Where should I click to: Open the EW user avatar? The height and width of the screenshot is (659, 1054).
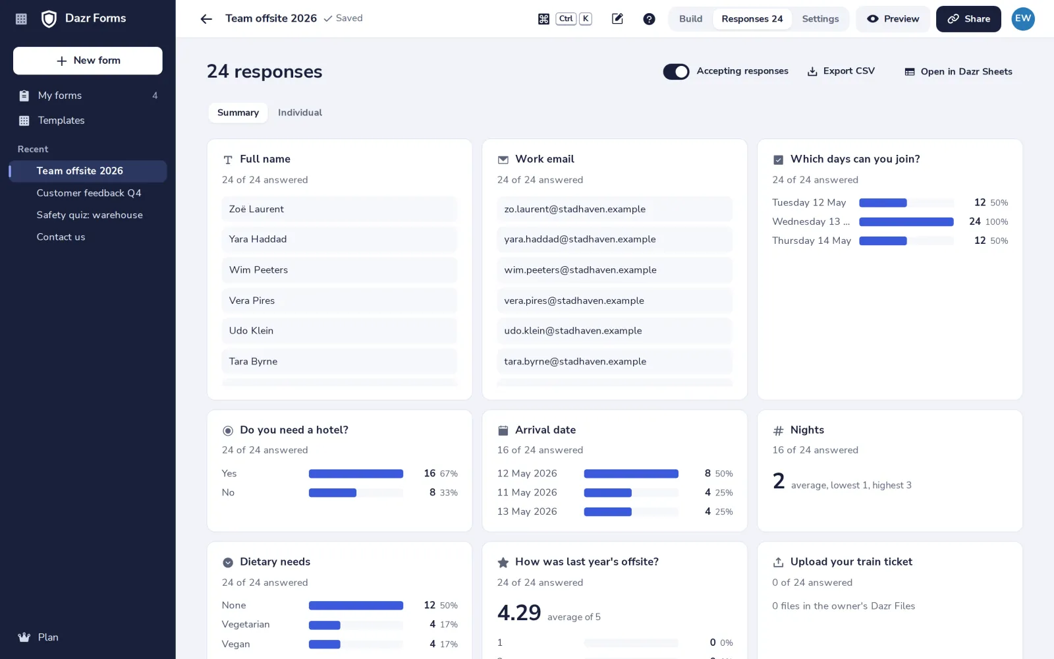1023,19
